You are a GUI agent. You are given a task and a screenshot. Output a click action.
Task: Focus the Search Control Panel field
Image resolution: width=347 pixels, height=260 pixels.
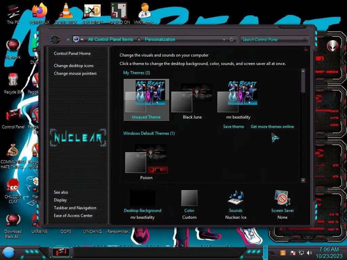(x=274, y=40)
